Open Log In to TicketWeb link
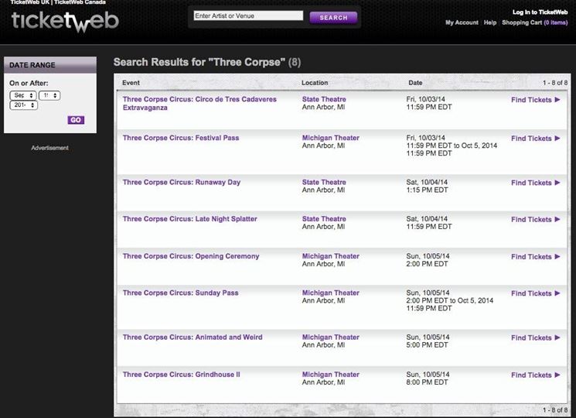Screen dimensions: 576x418 point(540,12)
